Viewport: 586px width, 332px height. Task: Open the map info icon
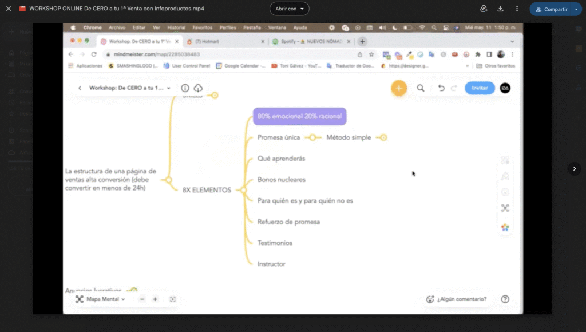click(185, 88)
